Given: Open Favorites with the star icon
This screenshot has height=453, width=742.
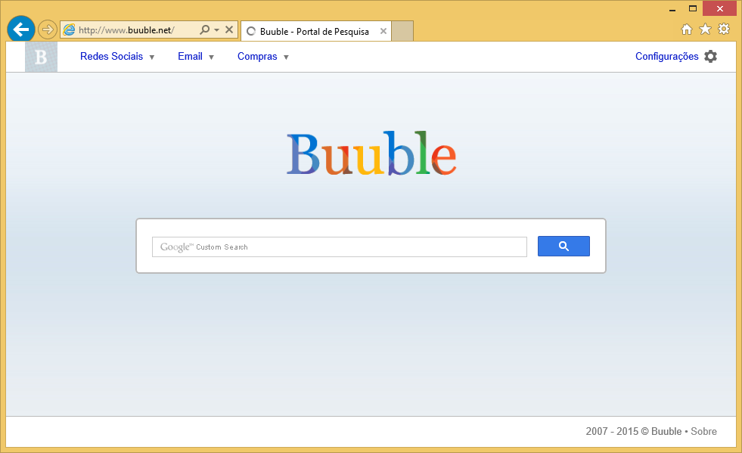Looking at the screenshot, I should (x=705, y=29).
